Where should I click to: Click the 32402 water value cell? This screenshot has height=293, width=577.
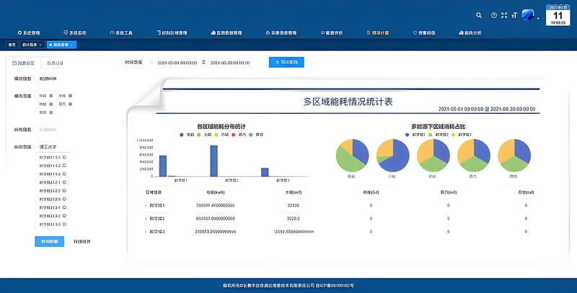click(294, 206)
